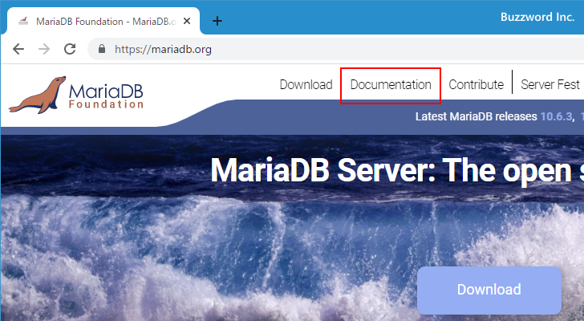This screenshot has height=321, width=584.
Task: Open site info via the padlock icon
Action: 101,49
